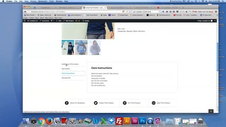Expand the Latest Headlines bookmark dropdown

click(x=75, y=15)
